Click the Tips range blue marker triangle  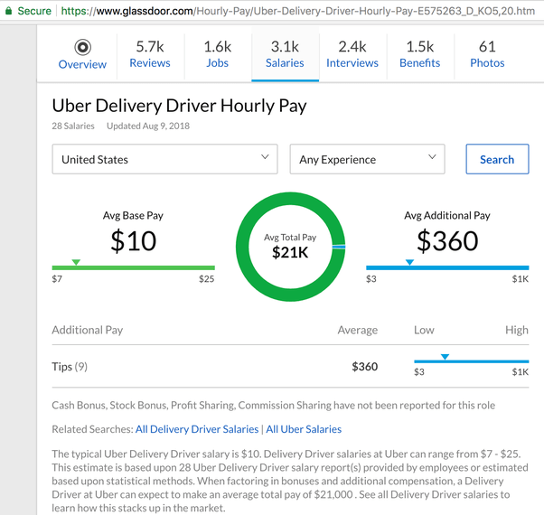point(446,357)
